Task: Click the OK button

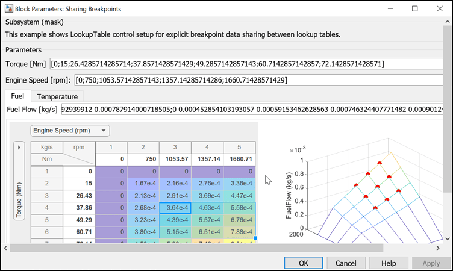Action: click(304, 263)
